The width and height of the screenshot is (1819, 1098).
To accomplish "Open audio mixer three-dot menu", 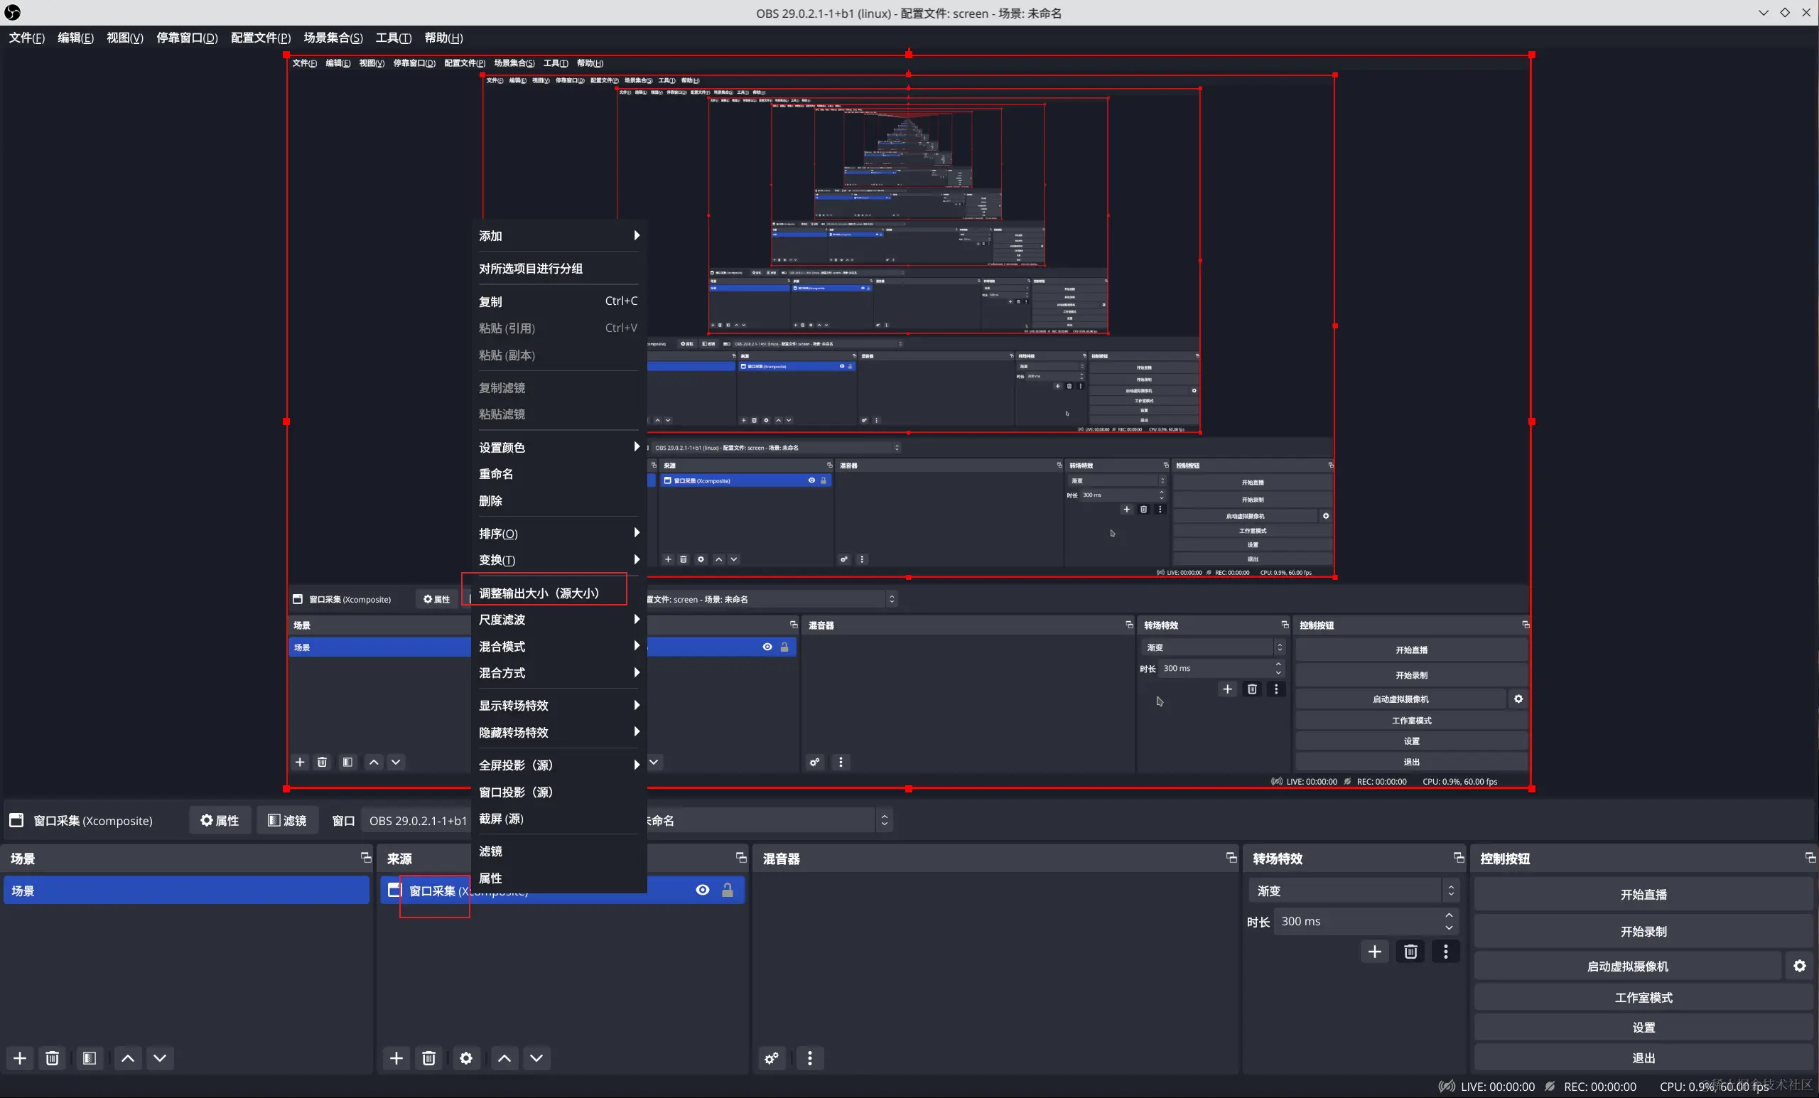I will pos(810,1058).
